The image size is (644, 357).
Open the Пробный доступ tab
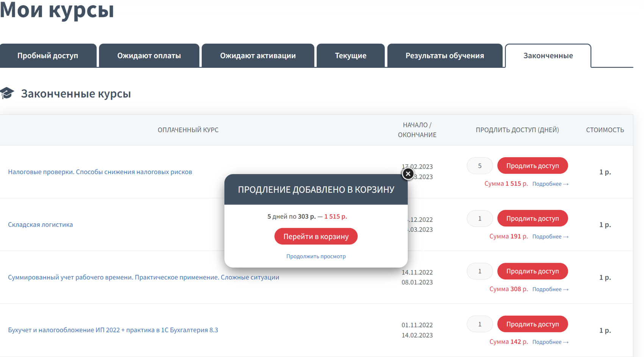[48, 56]
